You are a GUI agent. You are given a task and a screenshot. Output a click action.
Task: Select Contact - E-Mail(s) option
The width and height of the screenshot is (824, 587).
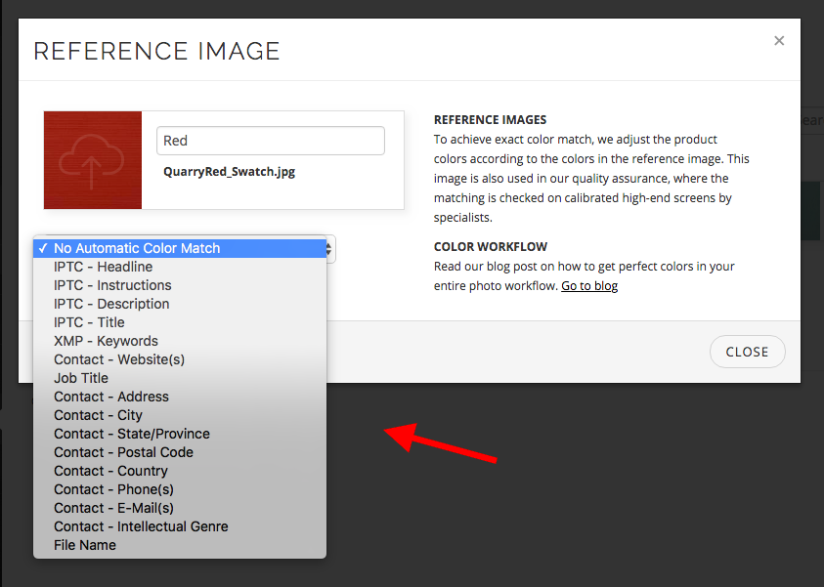click(113, 508)
